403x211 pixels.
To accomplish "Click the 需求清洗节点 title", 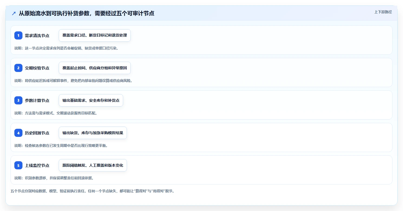I will pos(37,35).
